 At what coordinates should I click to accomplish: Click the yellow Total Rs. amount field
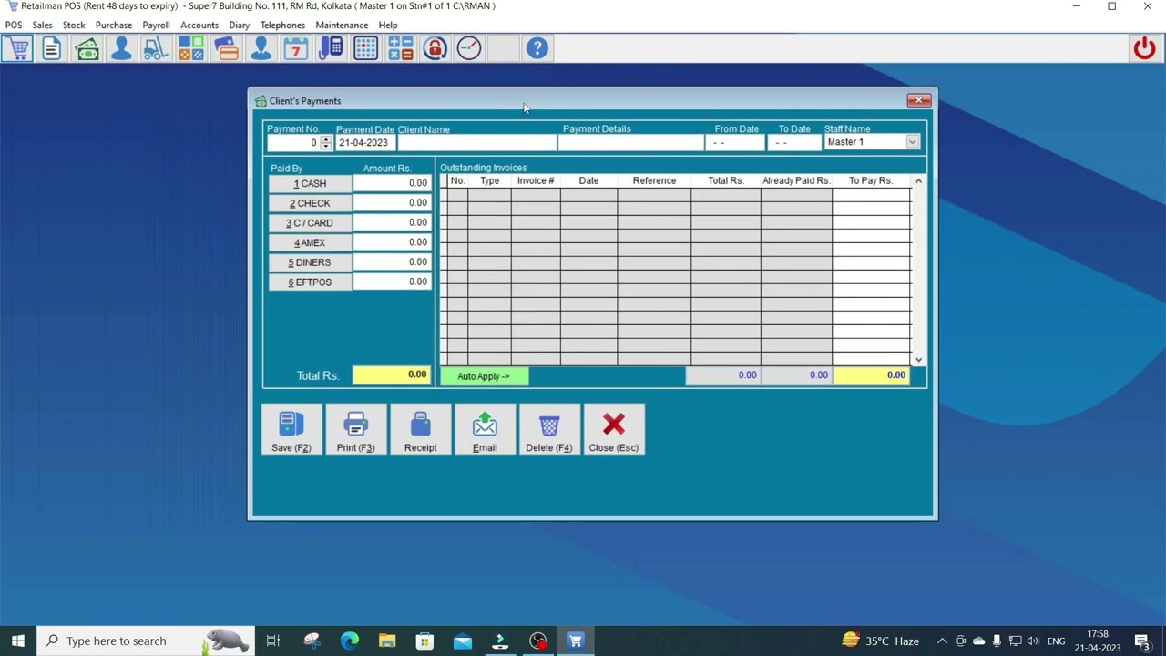pos(393,374)
